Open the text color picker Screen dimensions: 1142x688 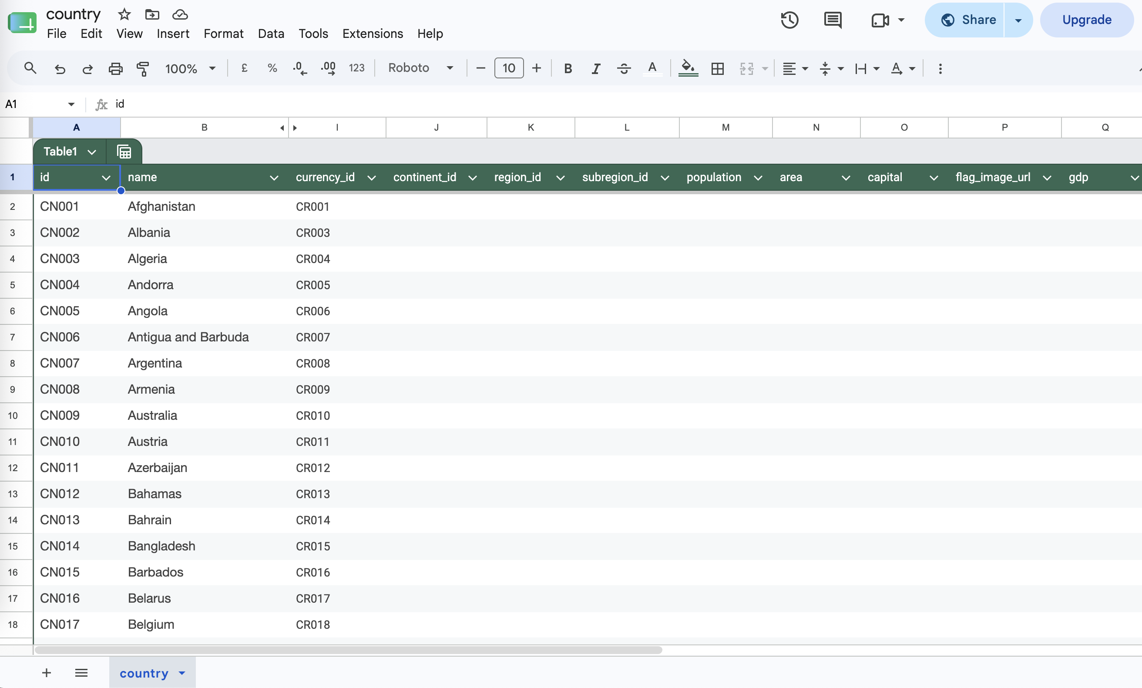(x=652, y=69)
